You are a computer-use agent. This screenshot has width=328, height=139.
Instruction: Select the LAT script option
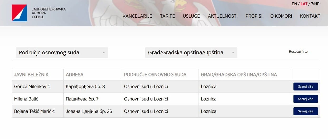(x=304, y=4)
